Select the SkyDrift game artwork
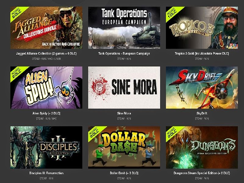Viewport: 244px width, 183px height. click(x=202, y=88)
